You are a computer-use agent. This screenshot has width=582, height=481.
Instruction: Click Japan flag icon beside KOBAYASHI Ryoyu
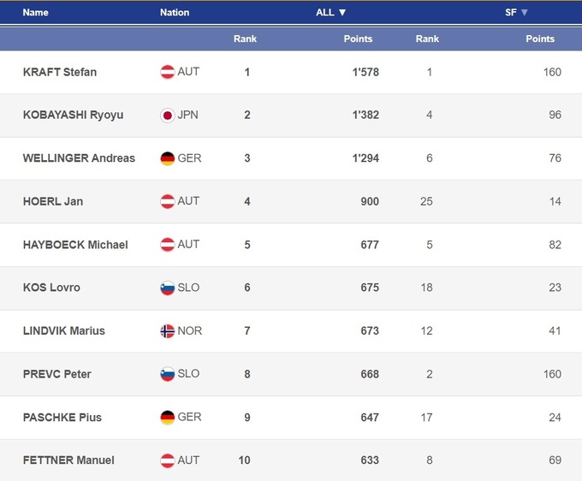point(168,116)
